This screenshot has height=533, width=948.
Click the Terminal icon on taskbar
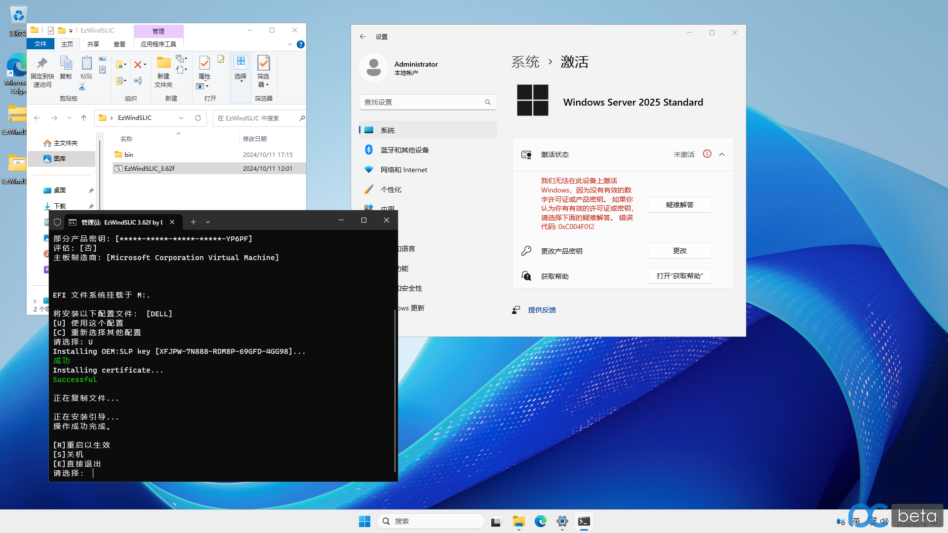click(584, 521)
